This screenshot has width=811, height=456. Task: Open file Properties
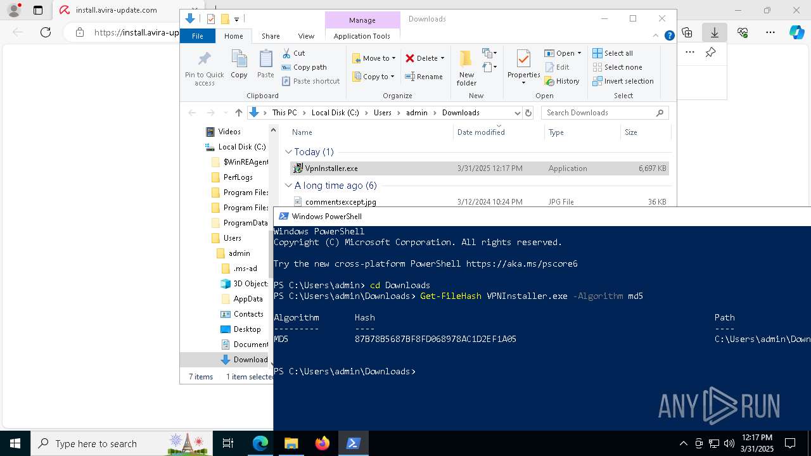click(x=523, y=68)
